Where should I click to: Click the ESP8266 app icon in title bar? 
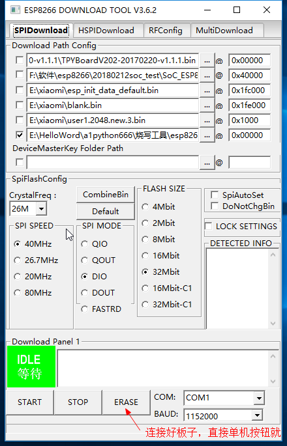click(x=15, y=10)
